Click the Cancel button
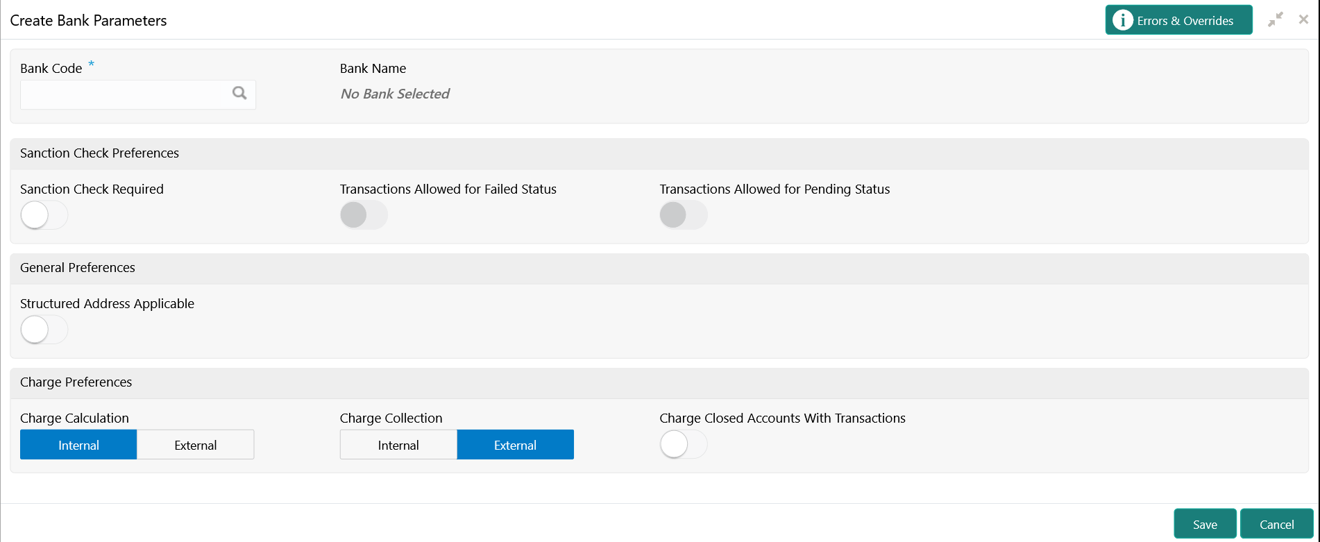Viewport: 1320px width, 542px height. click(1276, 524)
